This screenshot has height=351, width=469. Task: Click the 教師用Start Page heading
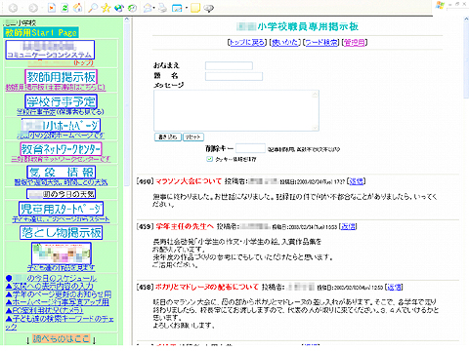point(41,32)
